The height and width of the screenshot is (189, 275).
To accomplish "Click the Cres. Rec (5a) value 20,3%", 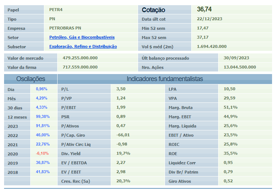I will 123,181.
